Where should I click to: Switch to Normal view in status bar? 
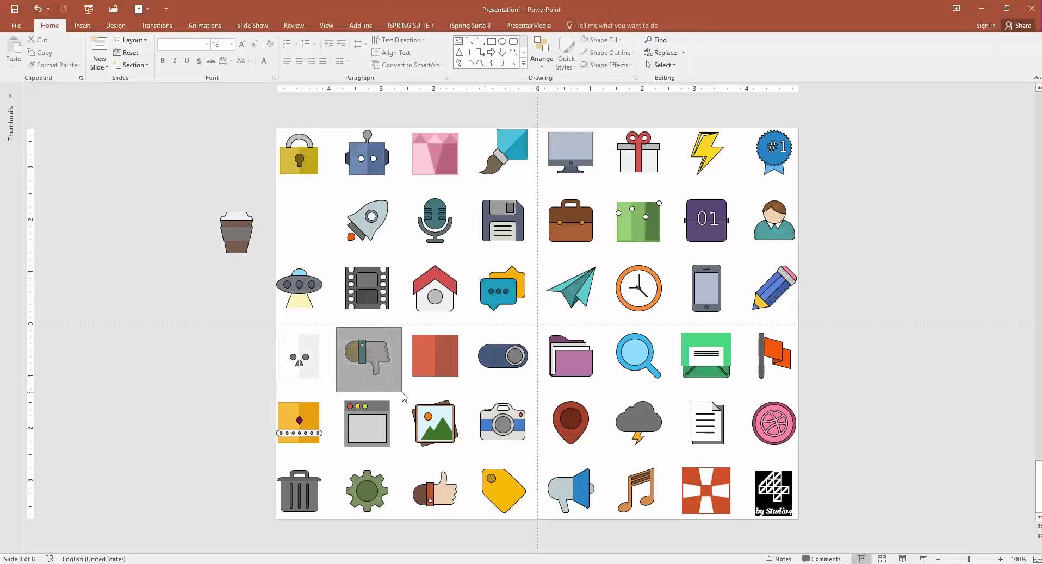tap(861, 559)
